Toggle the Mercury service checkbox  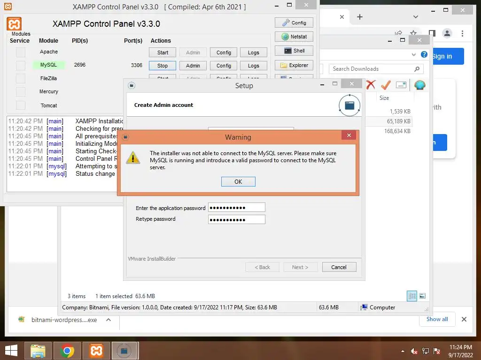[x=21, y=91]
